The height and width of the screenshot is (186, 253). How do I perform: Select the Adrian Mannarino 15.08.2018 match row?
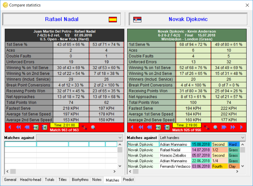[x=184, y=144]
